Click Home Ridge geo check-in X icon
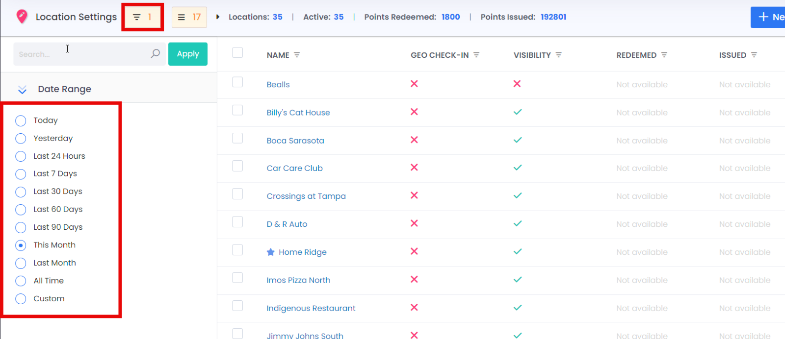785x339 pixels. 414,251
